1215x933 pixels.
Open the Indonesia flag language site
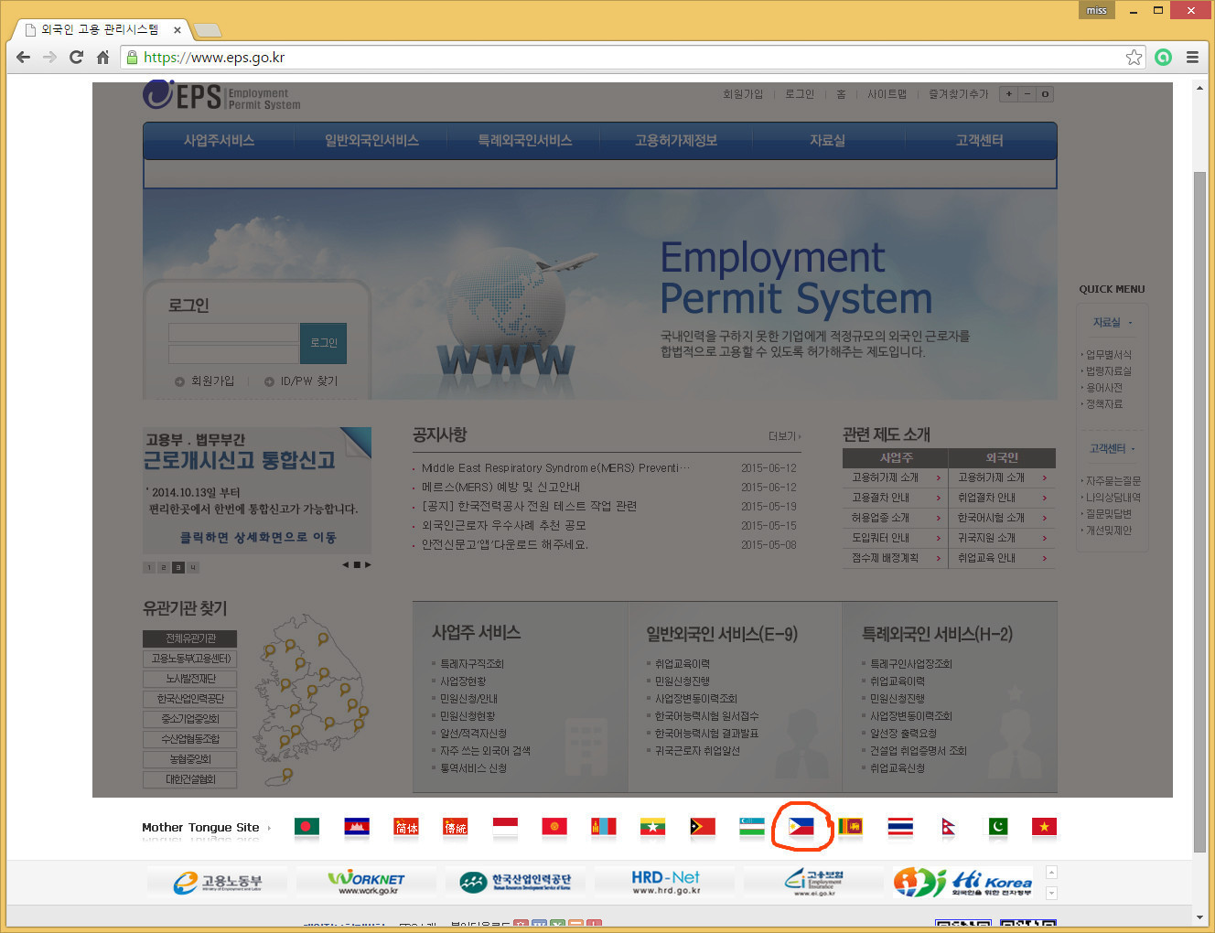504,827
